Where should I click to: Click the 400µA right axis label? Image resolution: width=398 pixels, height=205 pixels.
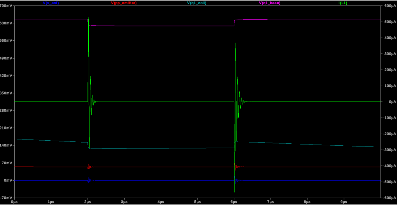point(390,38)
